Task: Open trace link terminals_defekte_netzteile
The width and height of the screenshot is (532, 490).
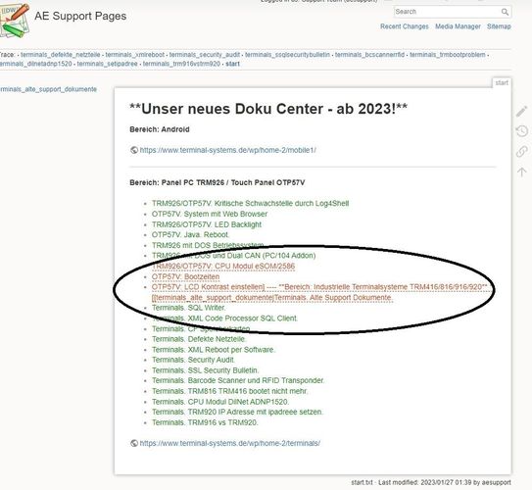Action: [x=61, y=55]
